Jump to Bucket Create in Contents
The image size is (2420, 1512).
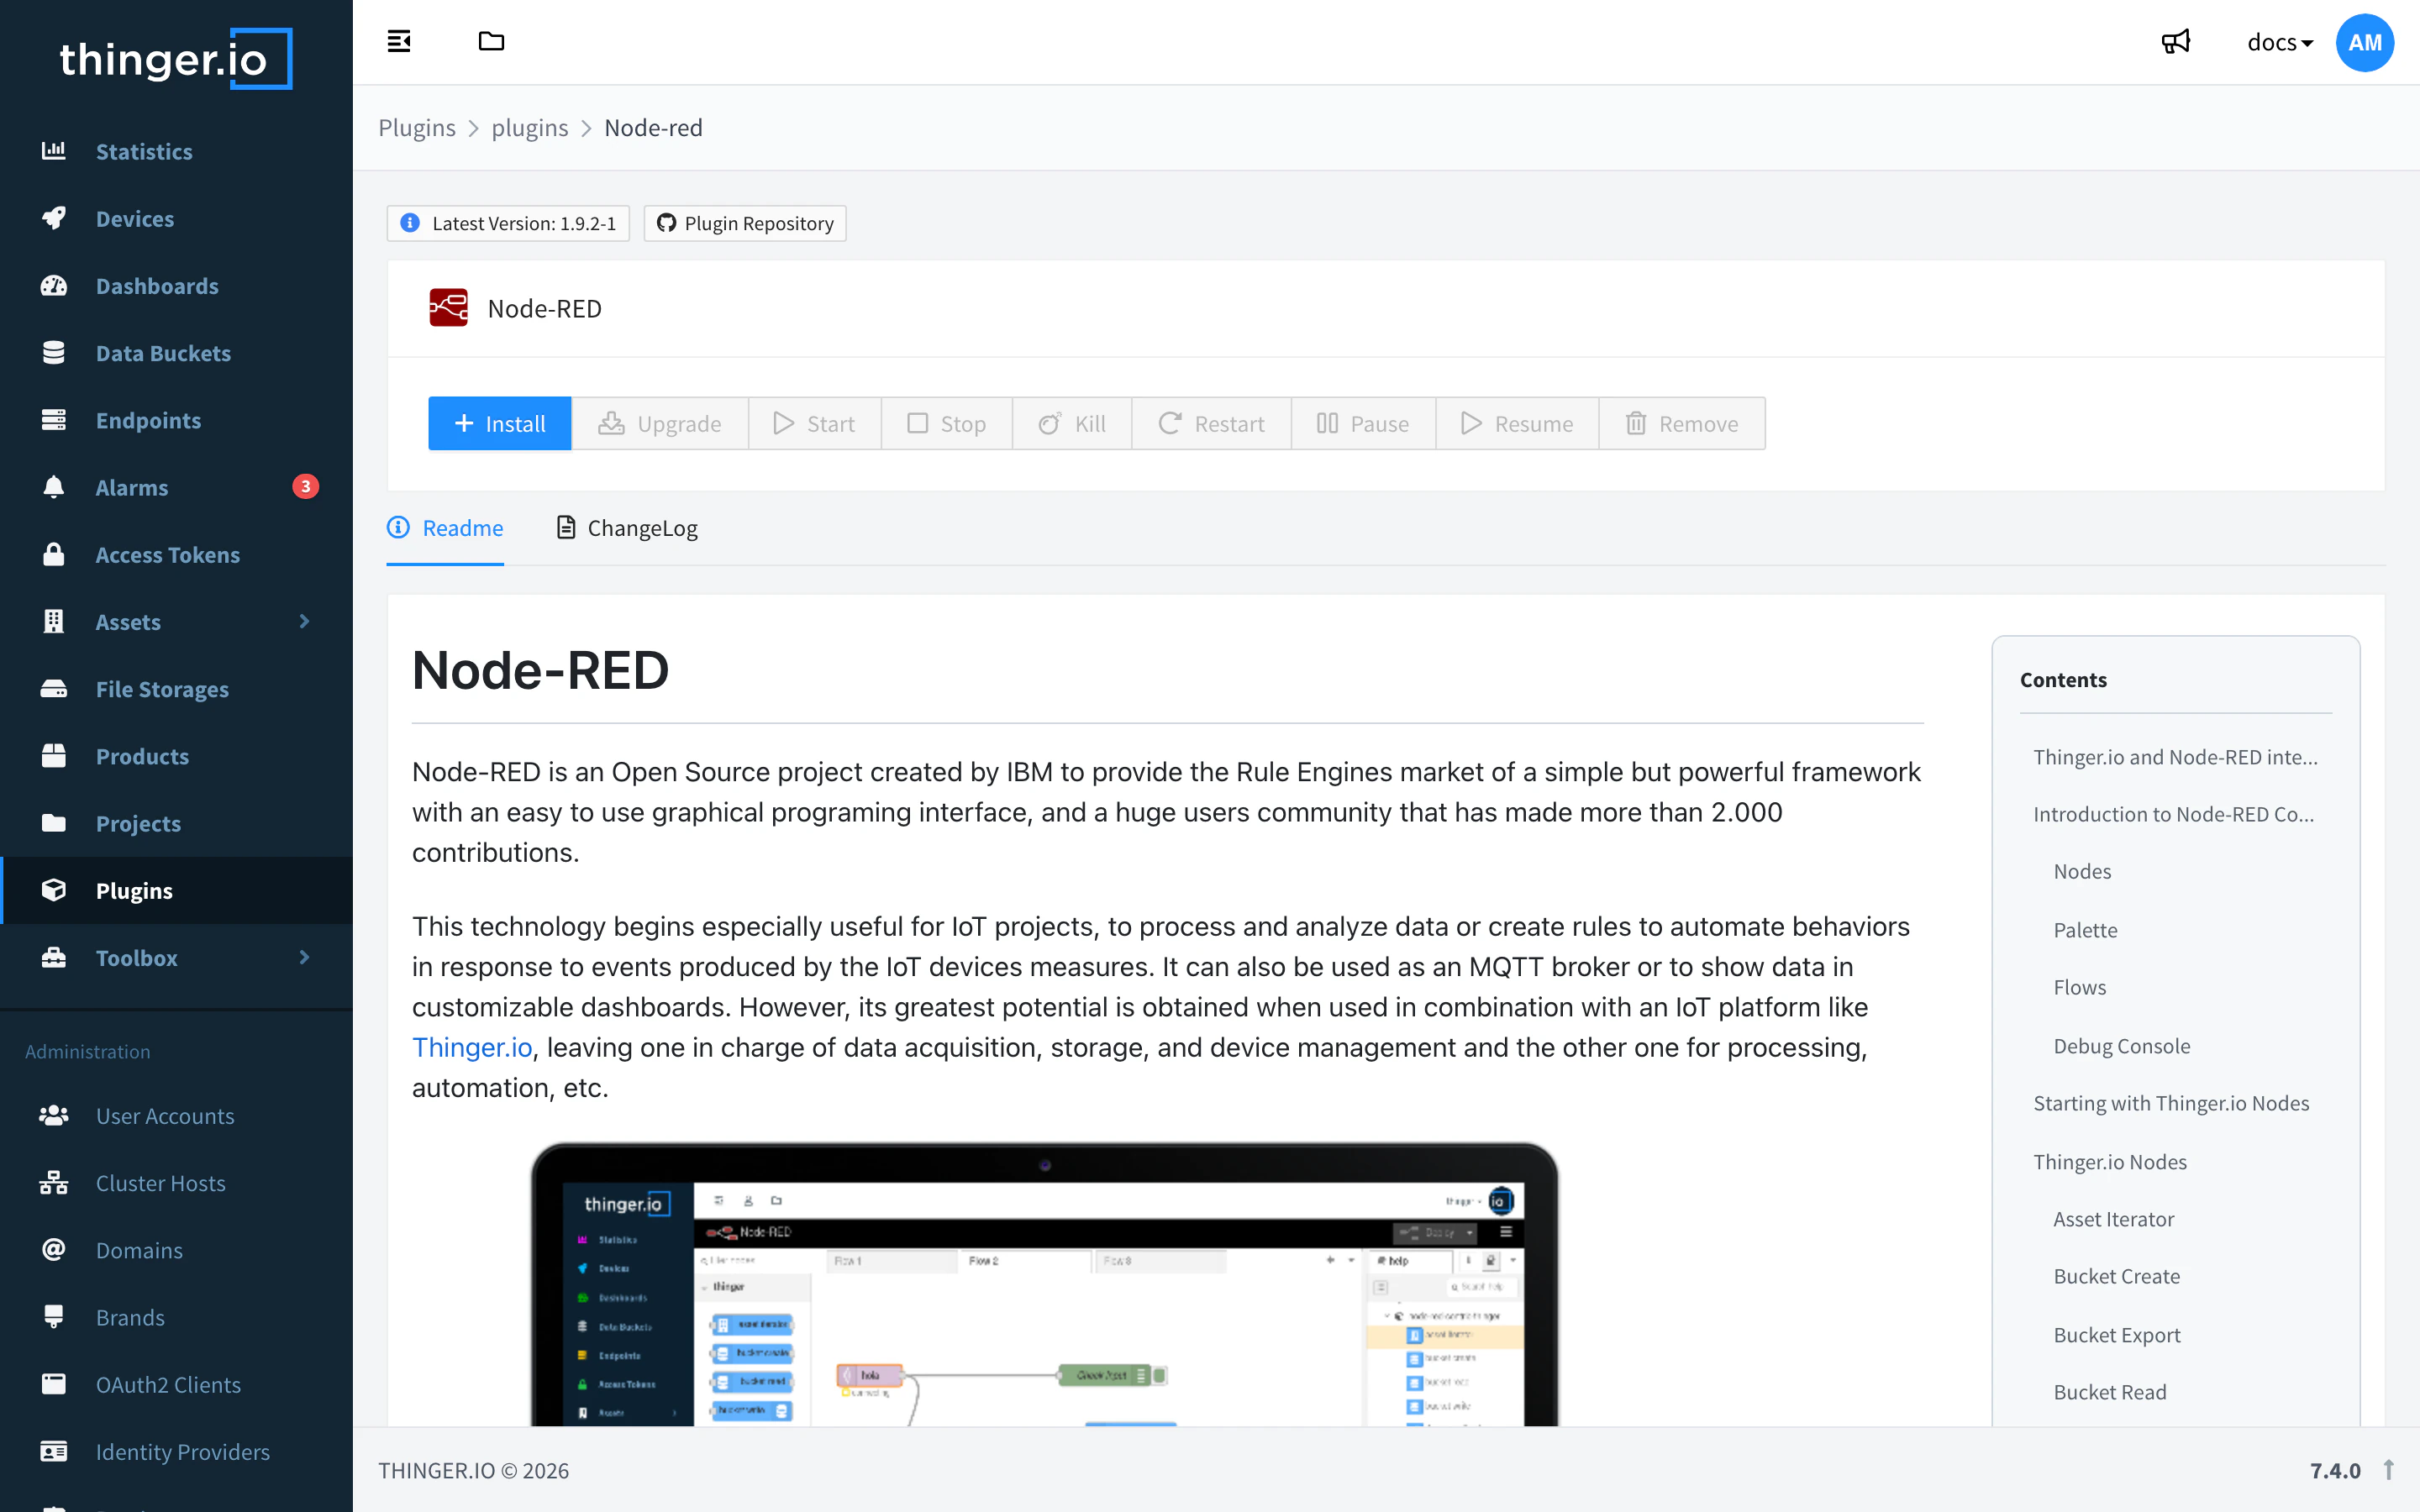(x=2116, y=1276)
